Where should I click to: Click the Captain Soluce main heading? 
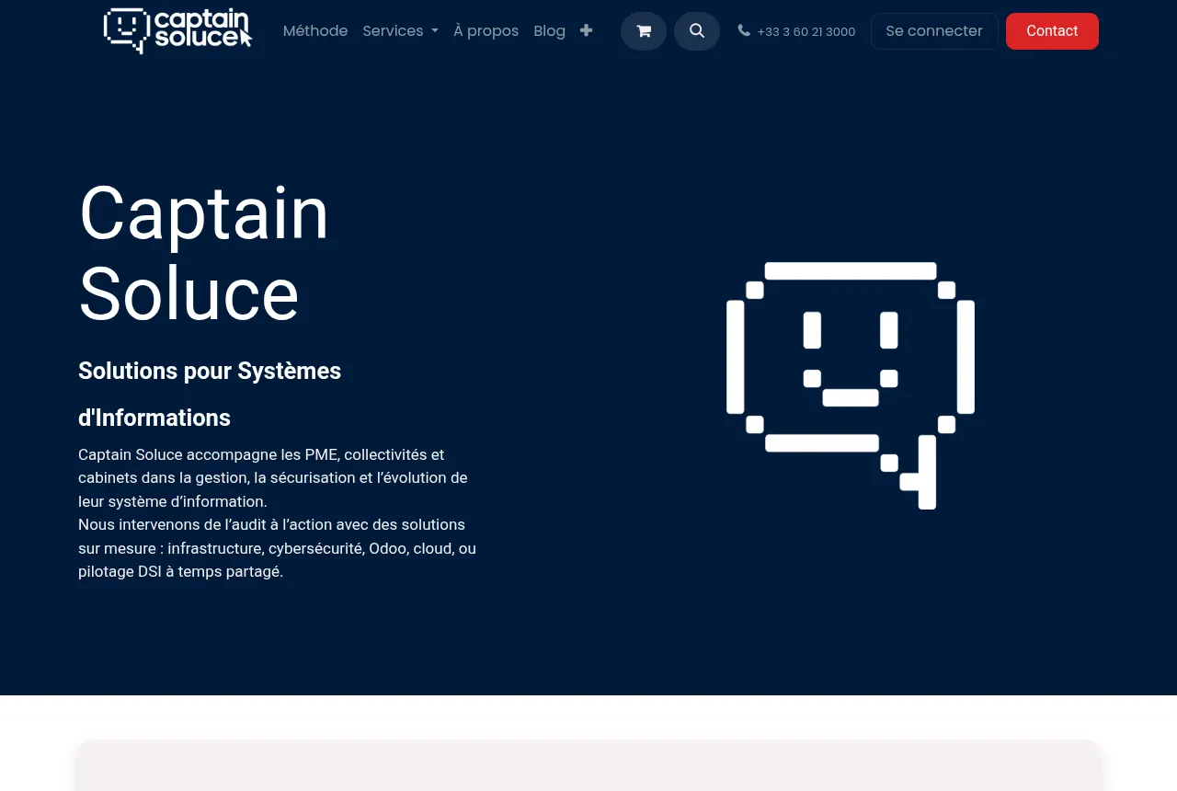point(204,253)
